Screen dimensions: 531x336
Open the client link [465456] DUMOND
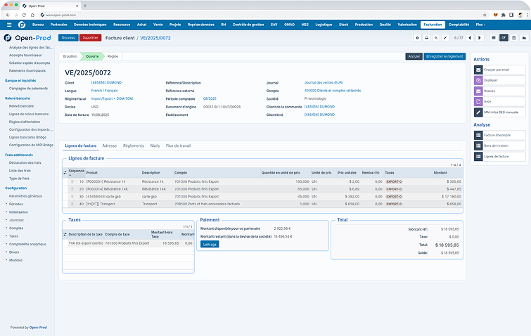106,82
